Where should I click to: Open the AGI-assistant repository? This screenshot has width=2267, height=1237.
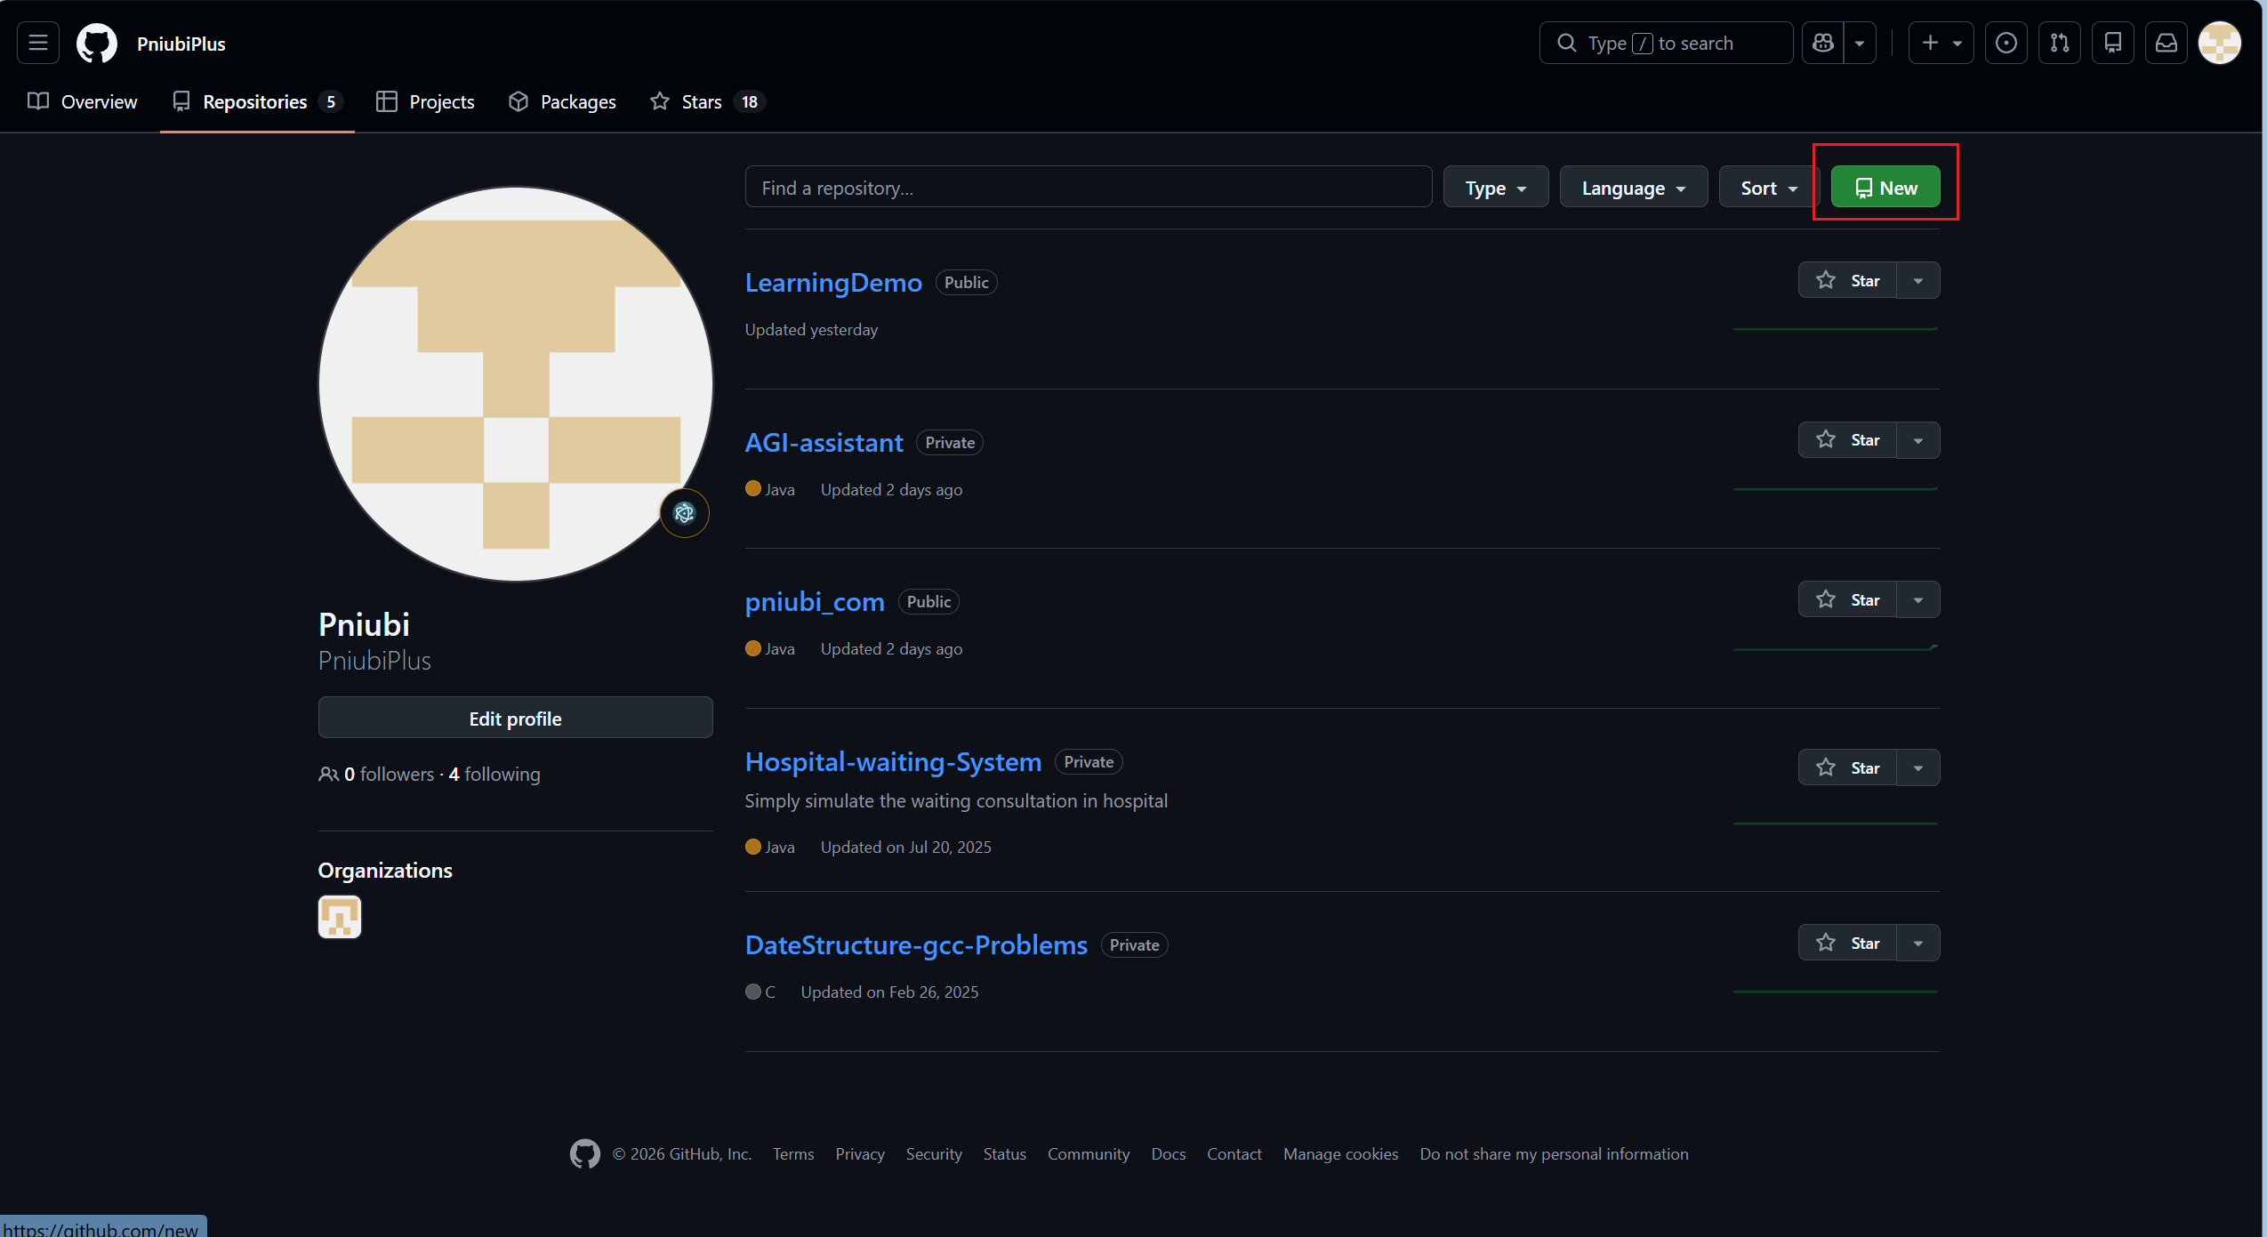[824, 443]
